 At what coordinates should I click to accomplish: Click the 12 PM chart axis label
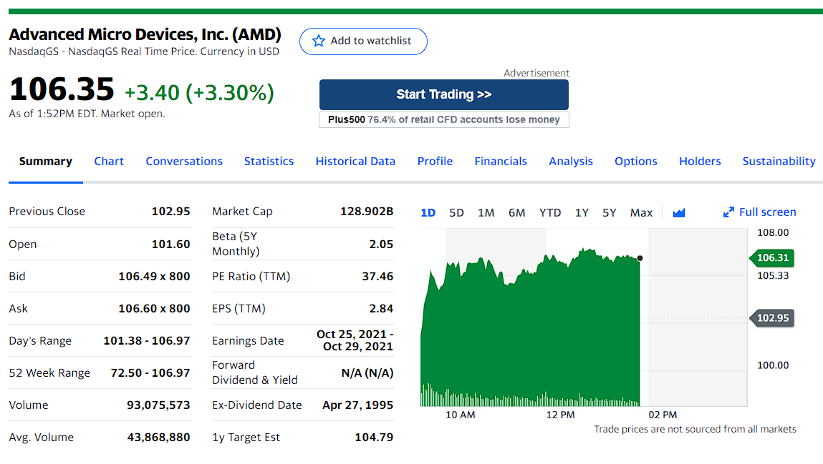pos(561,415)
